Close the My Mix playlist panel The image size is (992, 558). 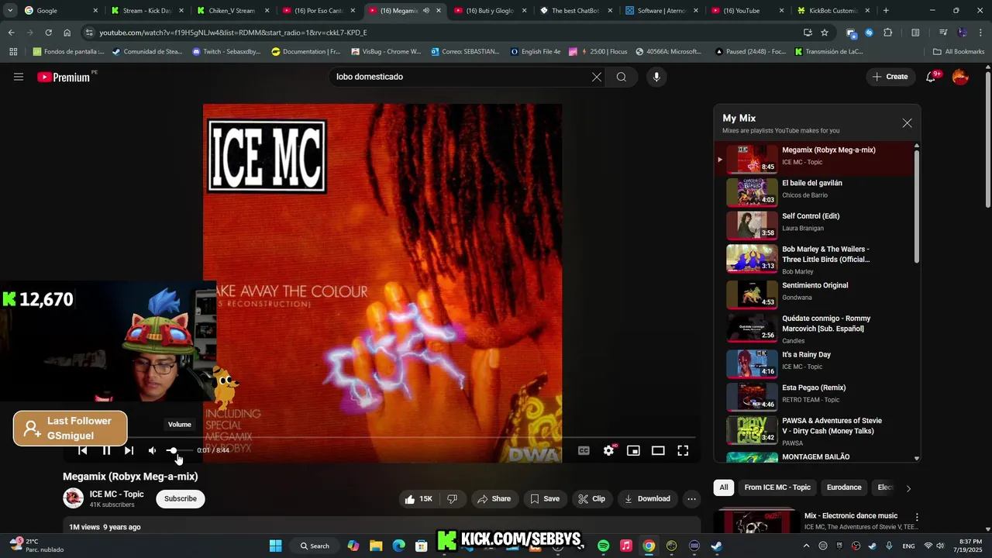pos(907,123)
